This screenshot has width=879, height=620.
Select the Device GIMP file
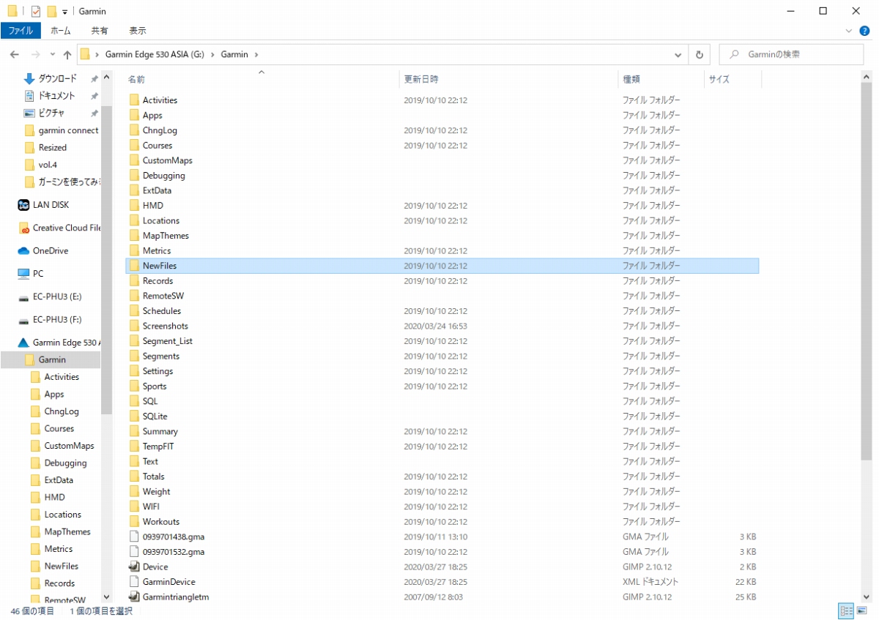click(x=155, y=567)
